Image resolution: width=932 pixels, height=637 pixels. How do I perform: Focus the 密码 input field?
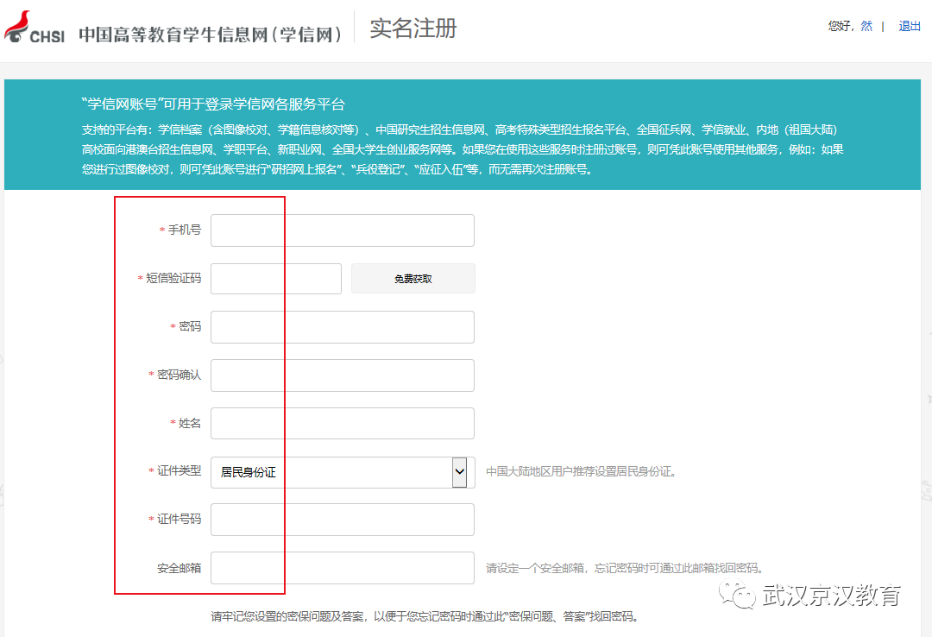click(x=343, y=327)
